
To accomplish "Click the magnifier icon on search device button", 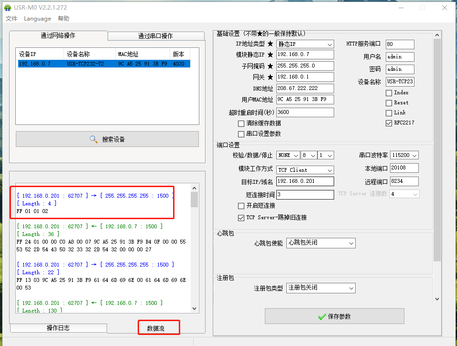I will [x=94, y=139].
